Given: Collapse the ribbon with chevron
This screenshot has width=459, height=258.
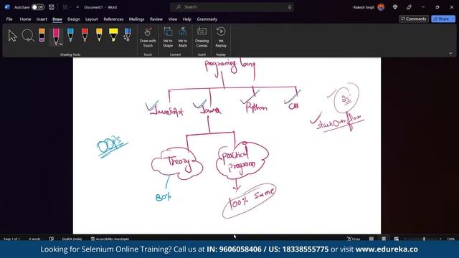Looking at the screenshot, I should (450, 53).
